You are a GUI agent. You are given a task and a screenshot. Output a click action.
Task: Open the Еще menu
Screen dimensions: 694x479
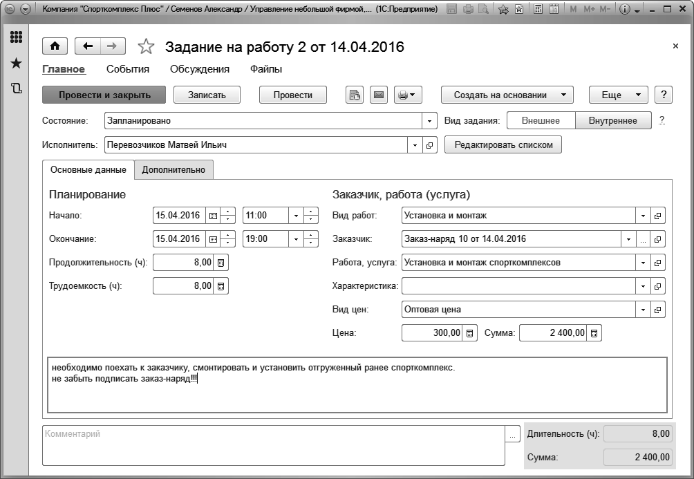click(619, 95)
